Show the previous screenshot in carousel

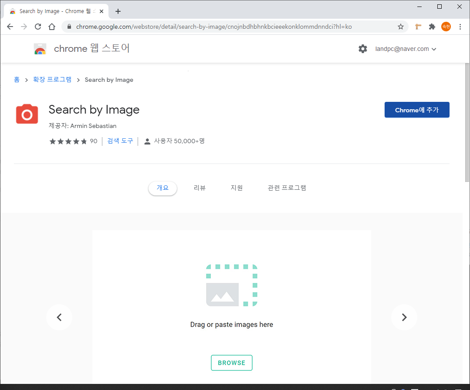tap(59, 317)
